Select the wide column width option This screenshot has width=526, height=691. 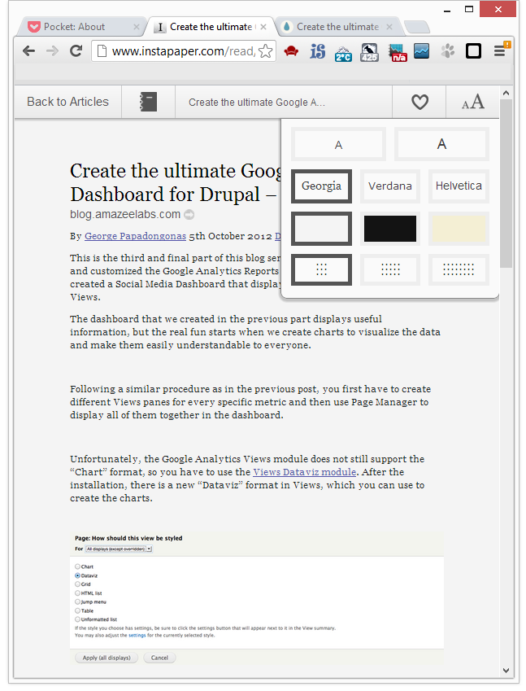[459, 269]
